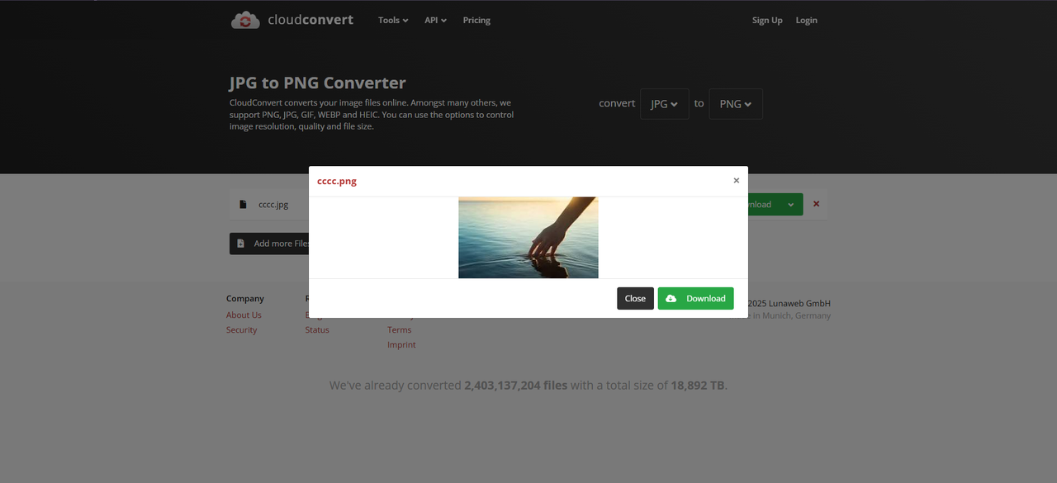Select the cccc.jpg file name
This screenshot has width=1057, height=483.
point(273,204)
